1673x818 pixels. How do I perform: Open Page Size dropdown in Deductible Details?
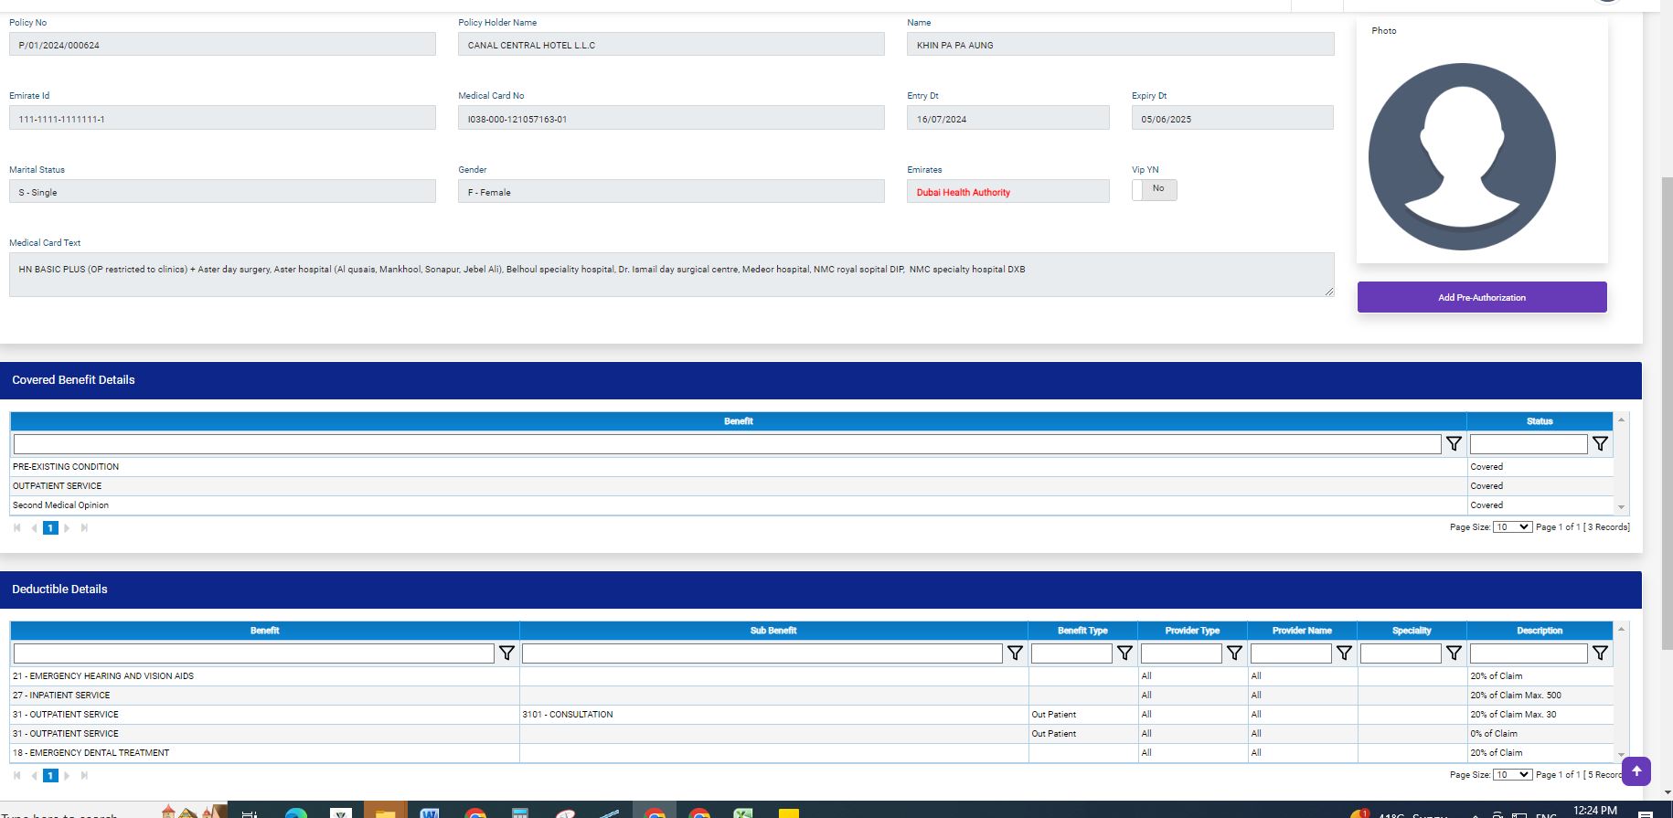click(1512, 775)
